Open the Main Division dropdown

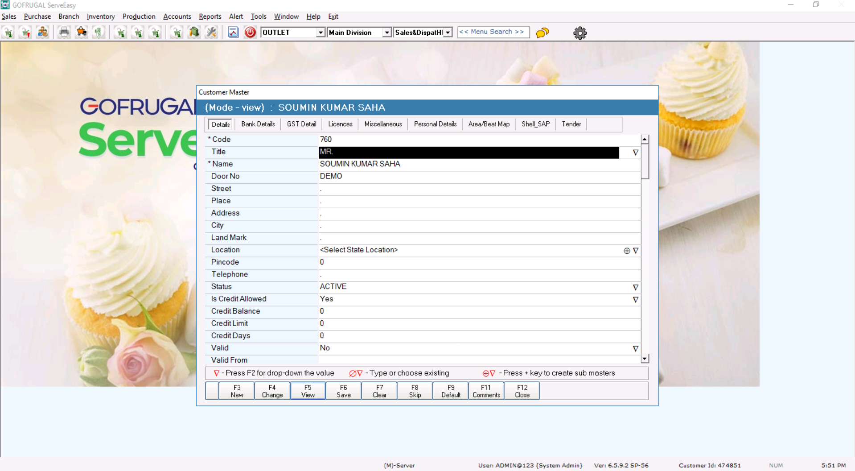pyautogui.click(x=386, y=33)
